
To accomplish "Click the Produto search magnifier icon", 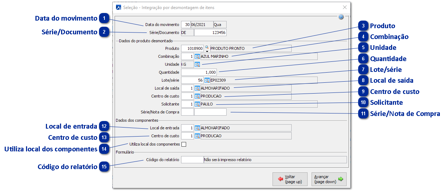I will click(x=207, y=47).
